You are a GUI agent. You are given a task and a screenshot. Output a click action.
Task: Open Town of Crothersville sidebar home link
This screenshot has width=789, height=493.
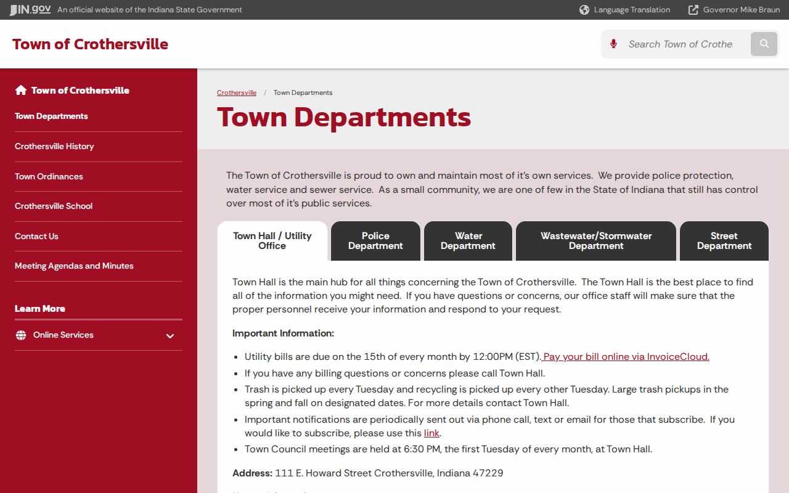tap(80, 90)
